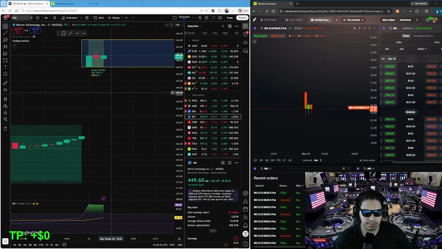Select the 1W range on Robinhood chart

tap(261, 160)
